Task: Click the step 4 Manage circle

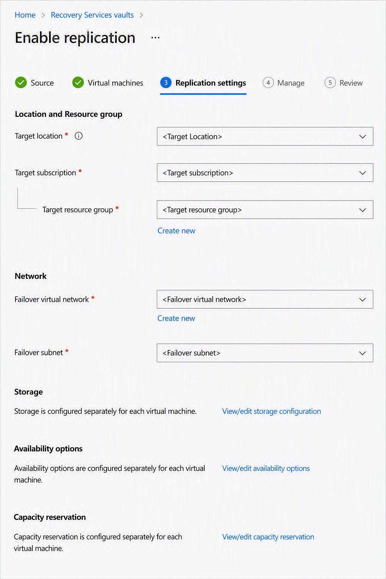Action: coord(268,83)
